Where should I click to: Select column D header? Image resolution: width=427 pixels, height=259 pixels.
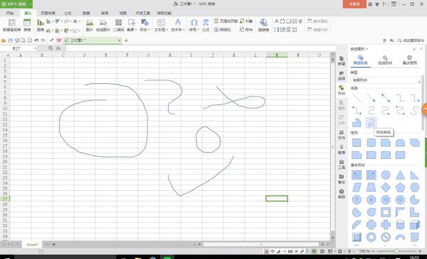(x=85, y=55)
